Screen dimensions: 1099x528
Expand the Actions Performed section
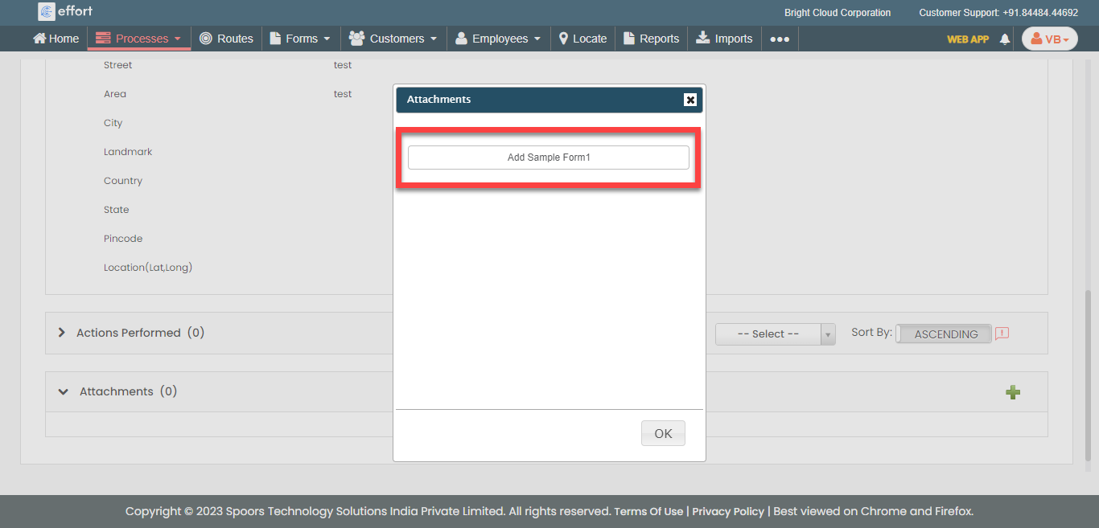(62, 333)
